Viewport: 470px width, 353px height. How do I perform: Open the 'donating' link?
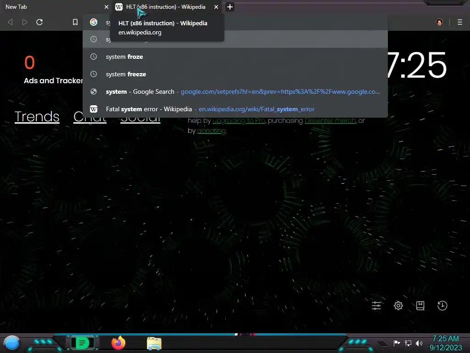pos(211,131)
